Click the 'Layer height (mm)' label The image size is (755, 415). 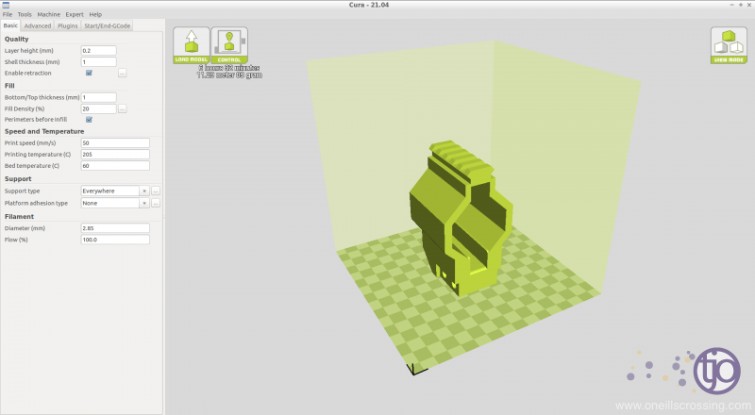tap(29, 51)
